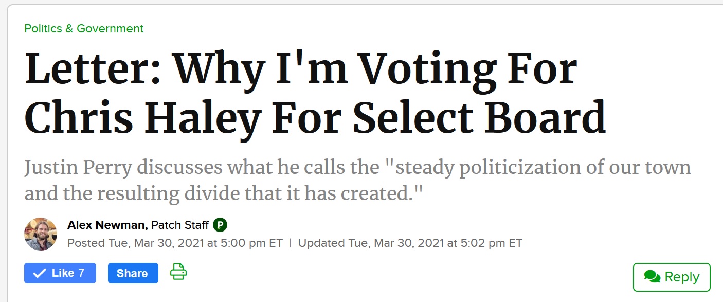Click the Alex Newman author name
The image size is (723, 302).
pyautogui.click(x=107, y=225)
